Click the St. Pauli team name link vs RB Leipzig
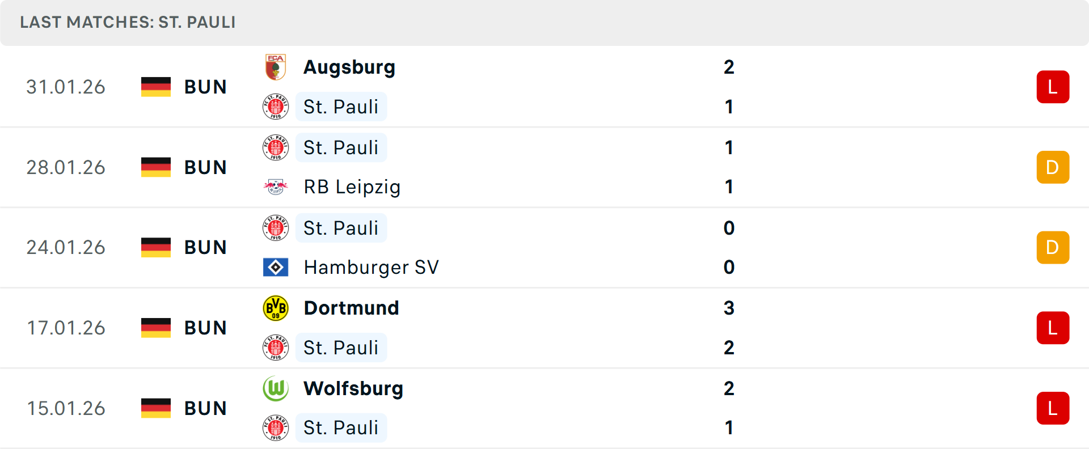 pyautogui.click(x=341, y=147)
